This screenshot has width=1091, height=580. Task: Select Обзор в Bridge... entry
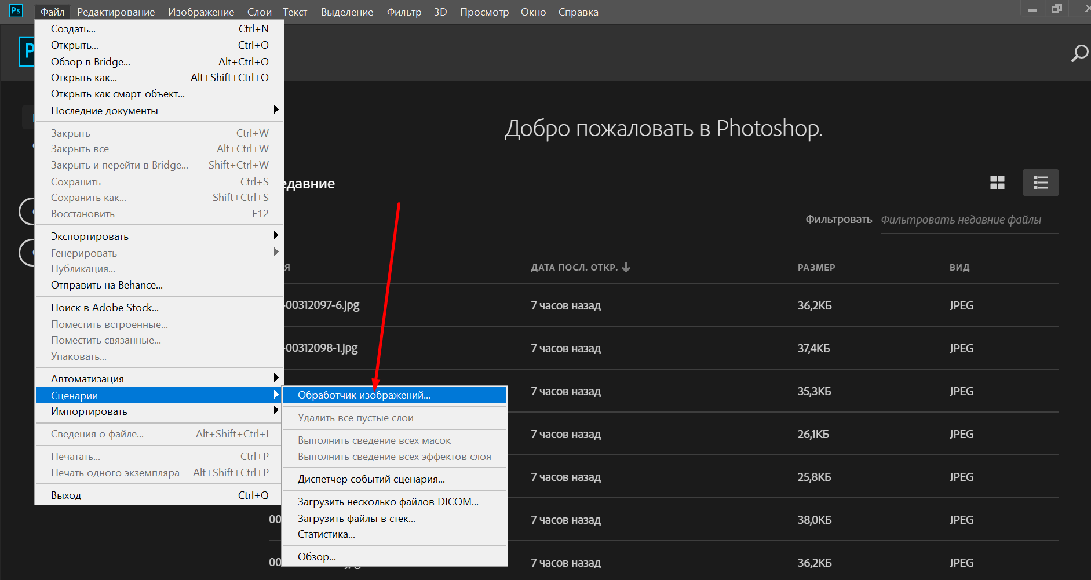159,61
